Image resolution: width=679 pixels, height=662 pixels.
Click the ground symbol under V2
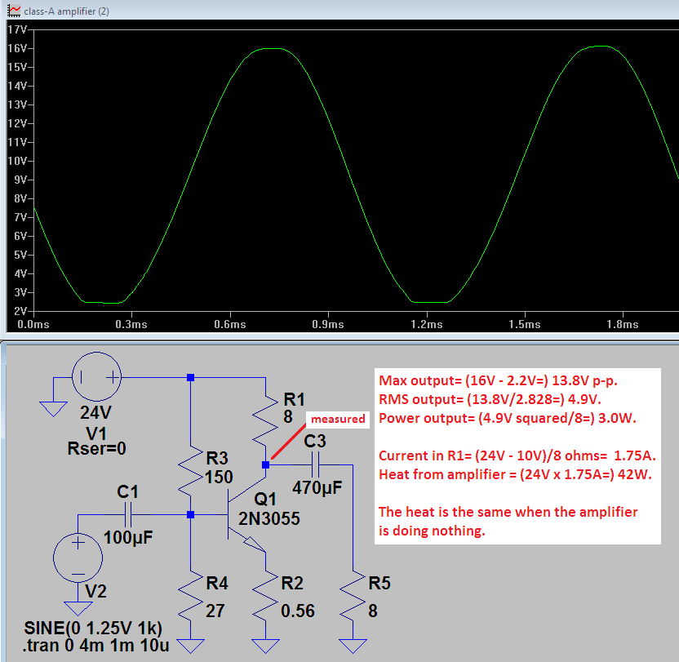tap(78, 608)
